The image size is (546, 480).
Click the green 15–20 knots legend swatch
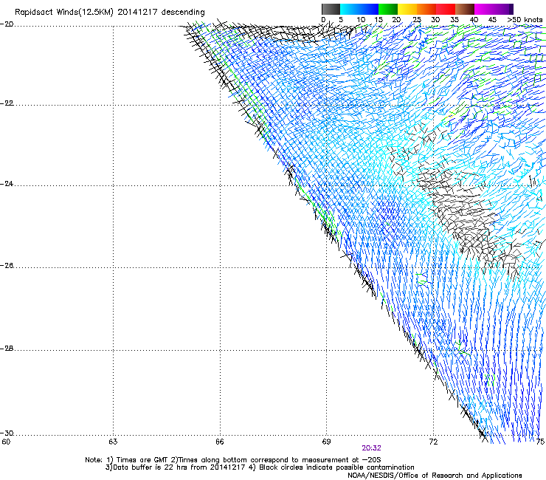[388, 9]
